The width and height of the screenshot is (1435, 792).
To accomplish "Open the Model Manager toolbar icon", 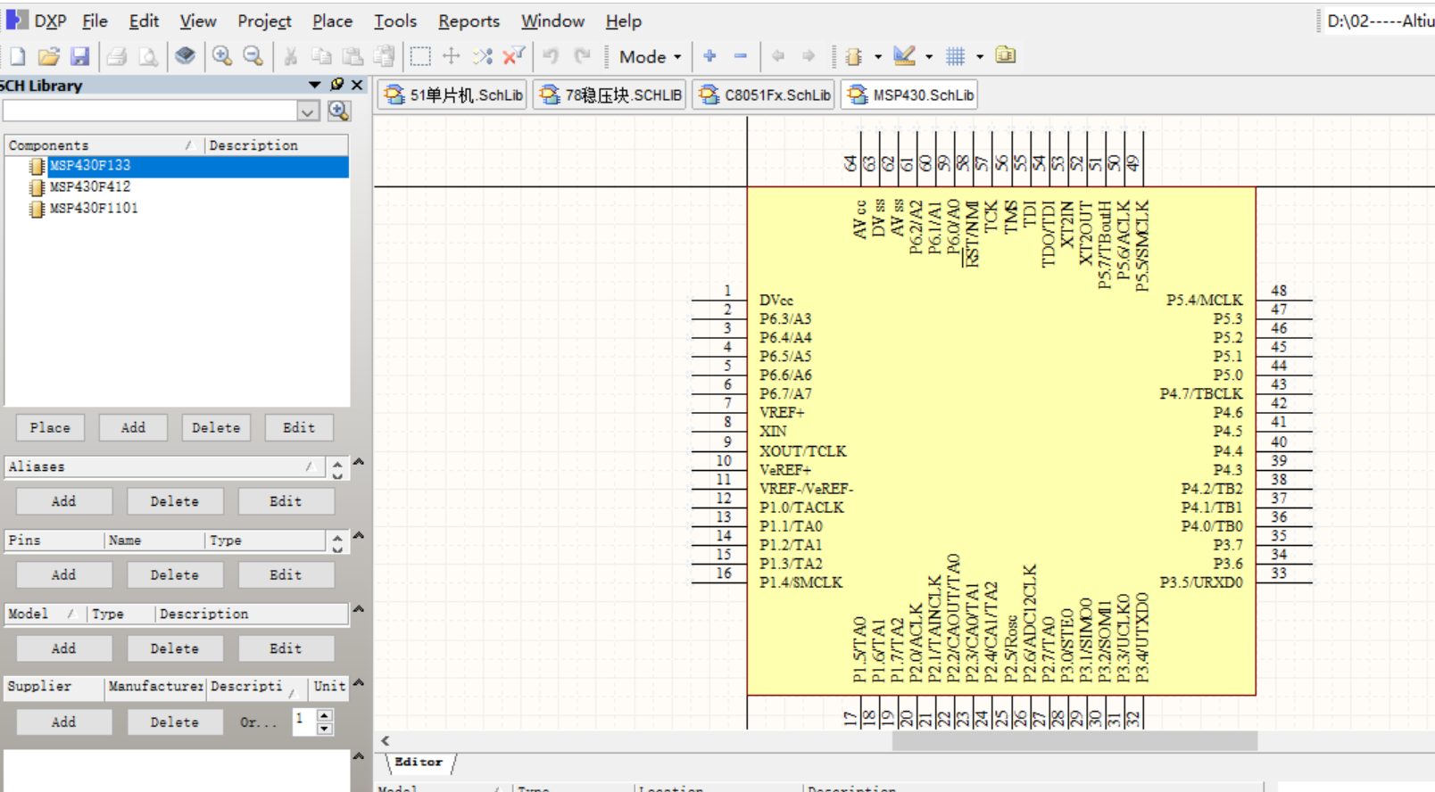I will 1006,56.
